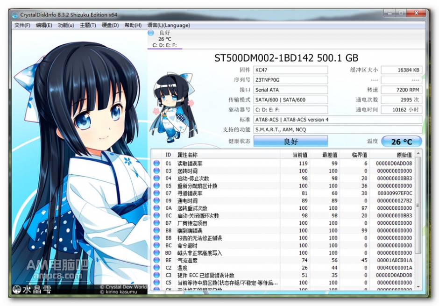Click the ID column header
The width and height of the screenshot is (439, 306).
[x=169, y=155]
